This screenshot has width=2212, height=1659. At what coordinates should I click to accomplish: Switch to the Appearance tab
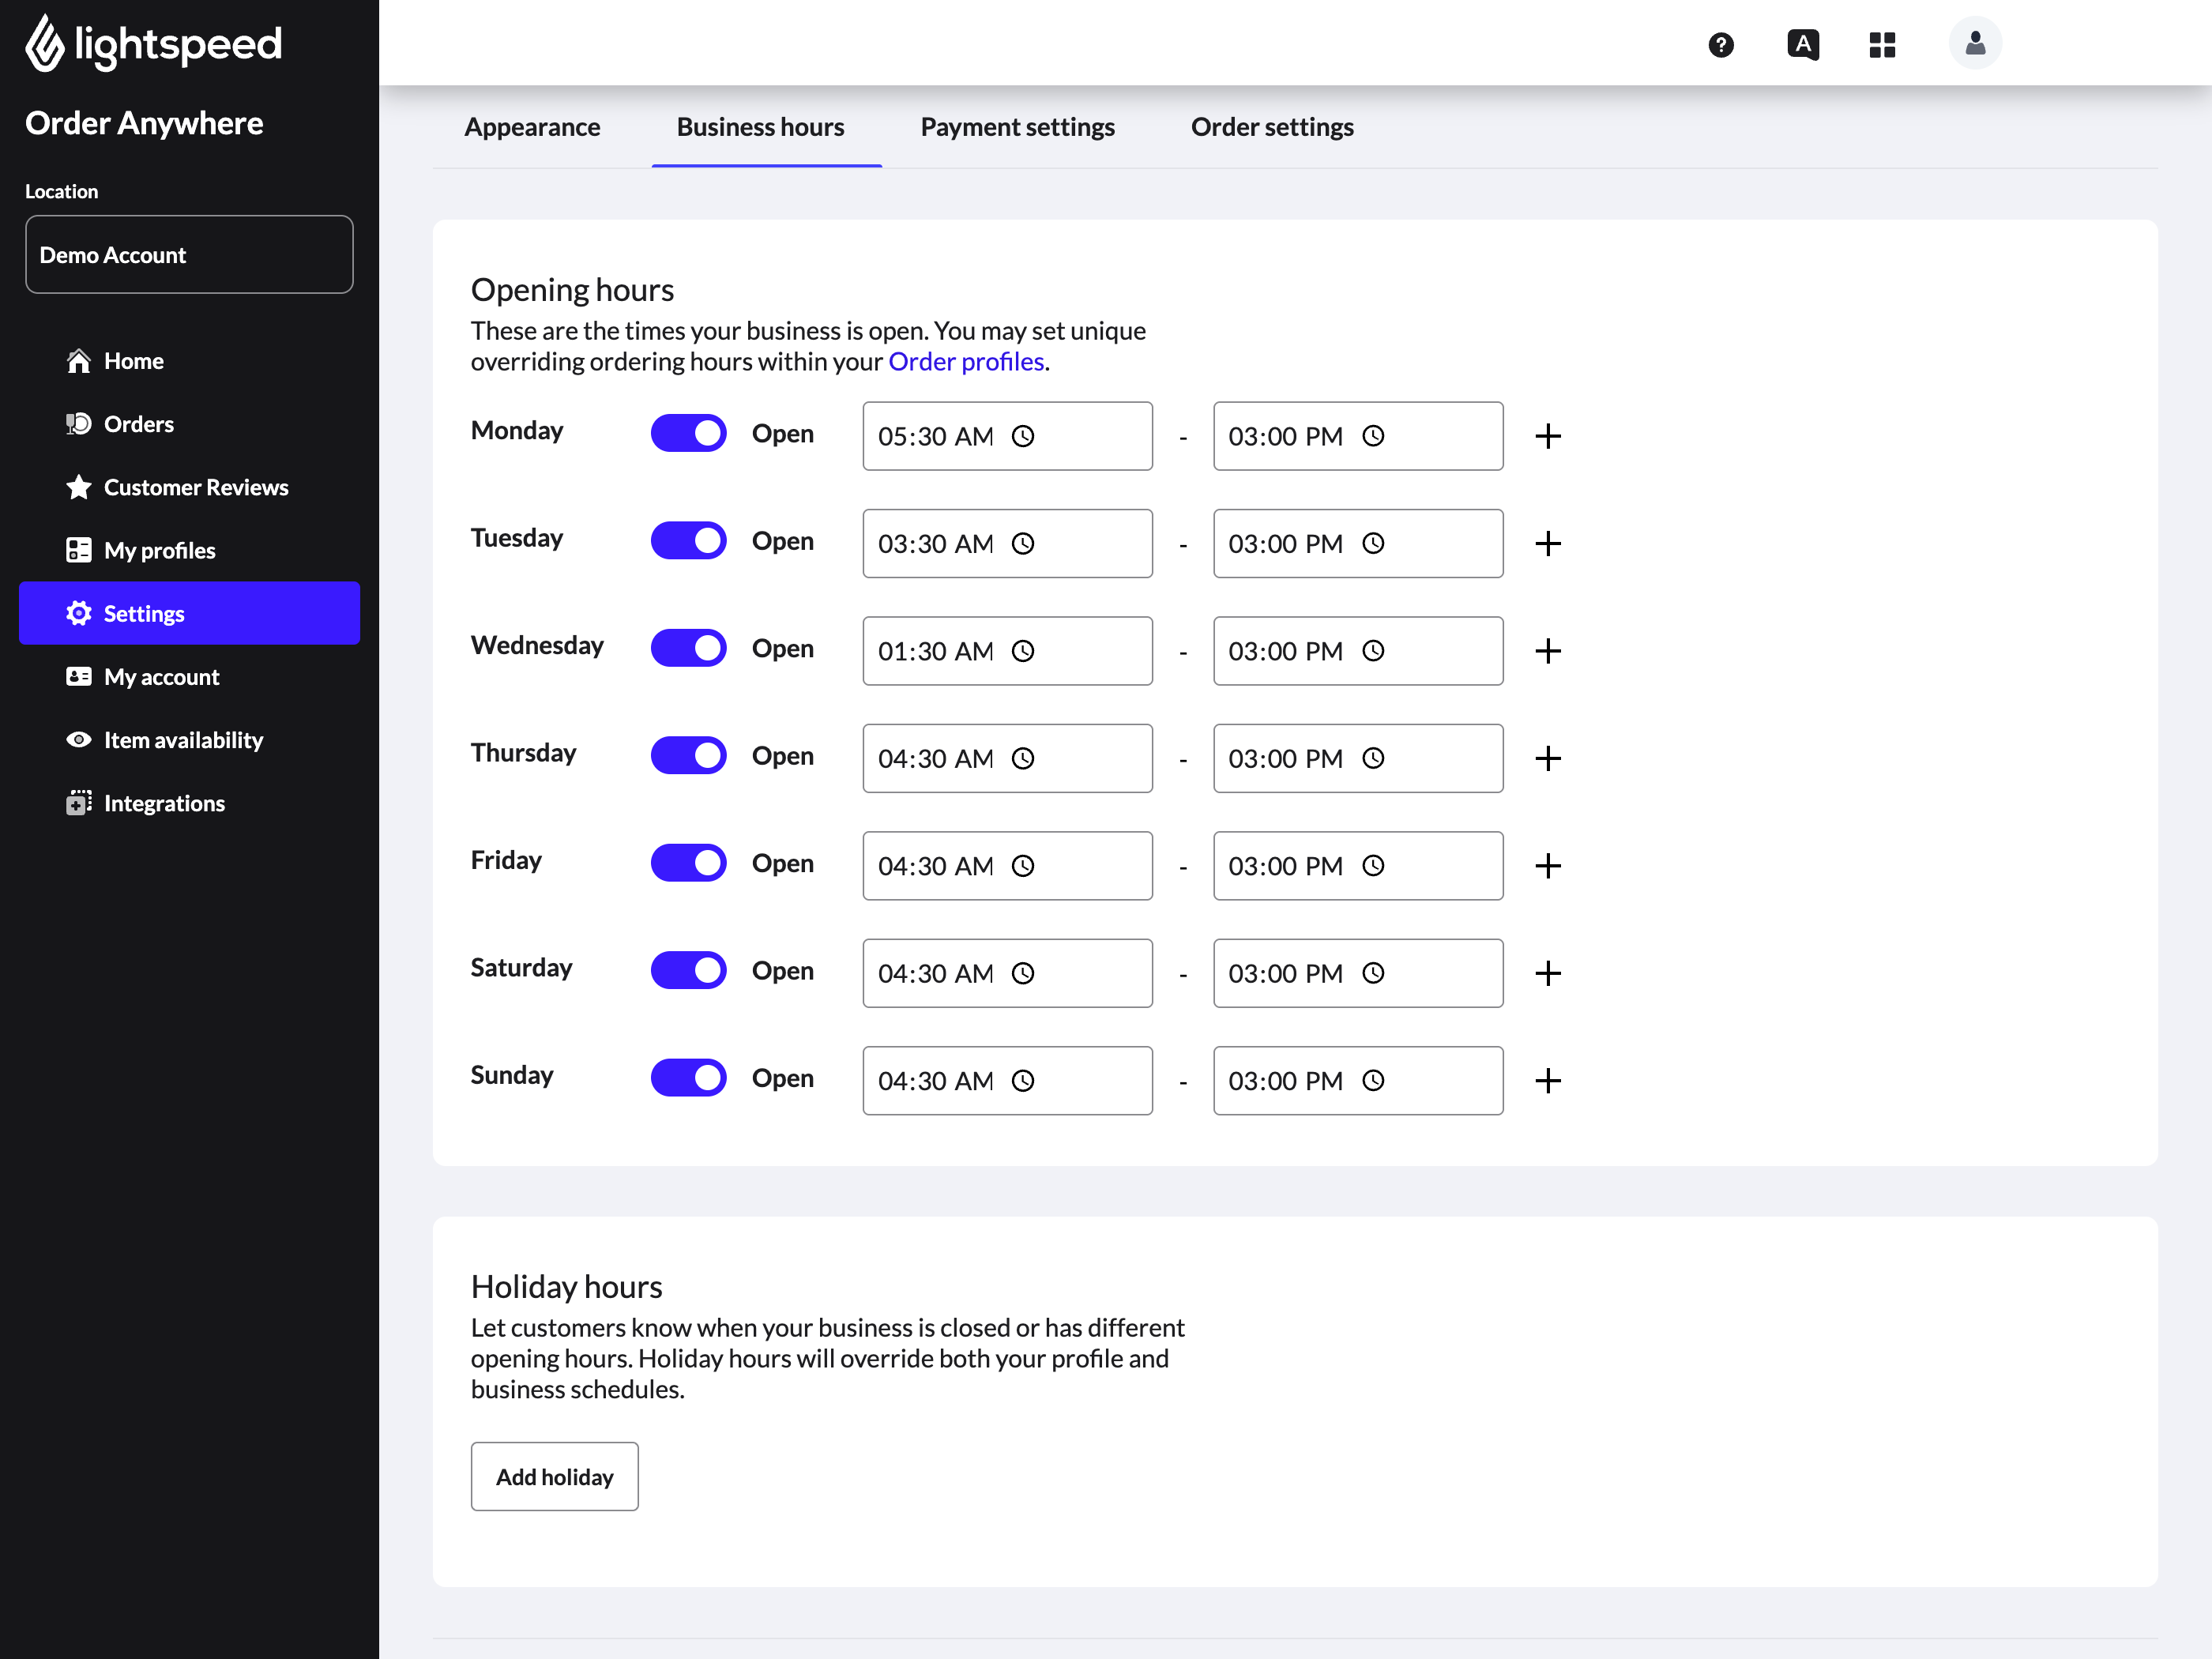click(x=532, y=127)
